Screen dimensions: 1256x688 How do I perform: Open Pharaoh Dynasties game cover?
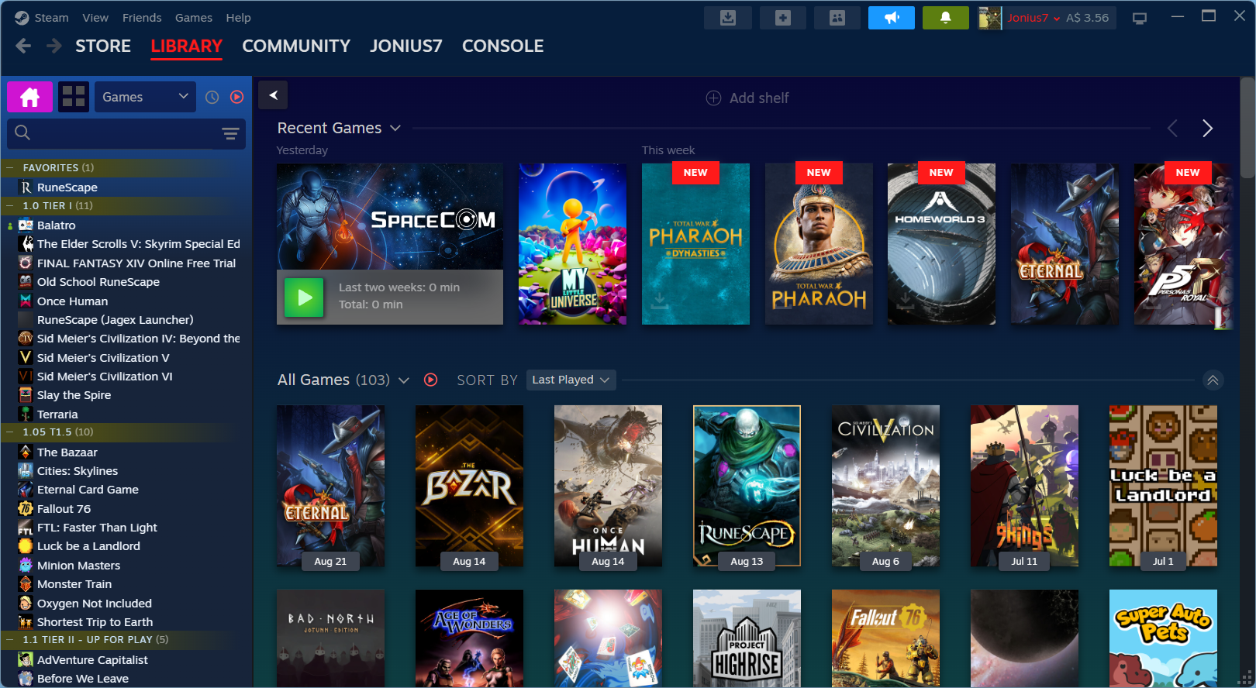pyautogui.click(x=695, y=244)
